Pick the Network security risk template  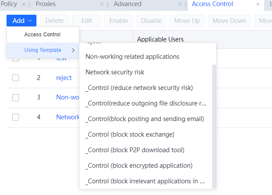point(115,72)
